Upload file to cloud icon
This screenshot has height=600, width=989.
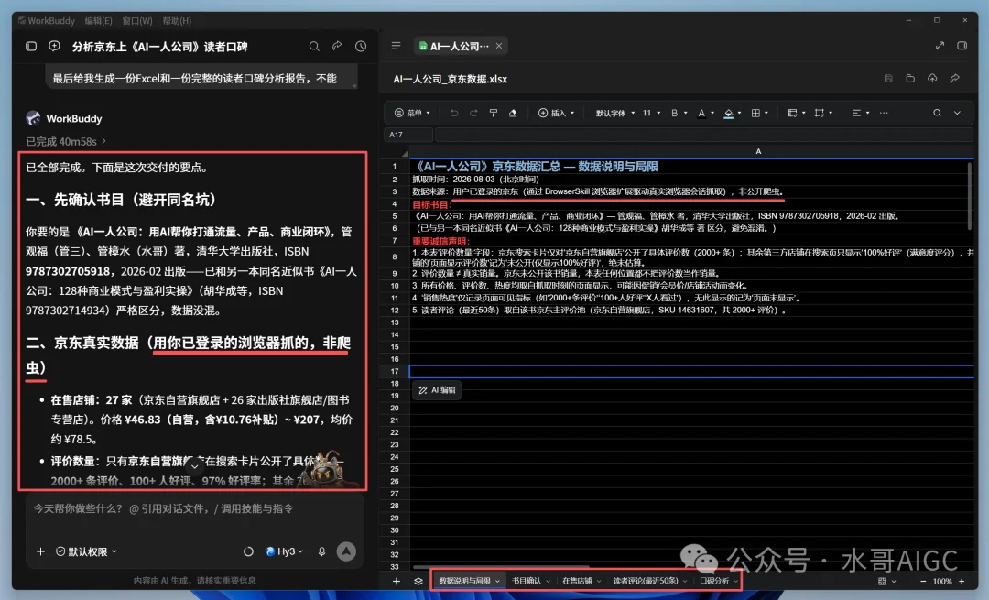coord(932,78)
